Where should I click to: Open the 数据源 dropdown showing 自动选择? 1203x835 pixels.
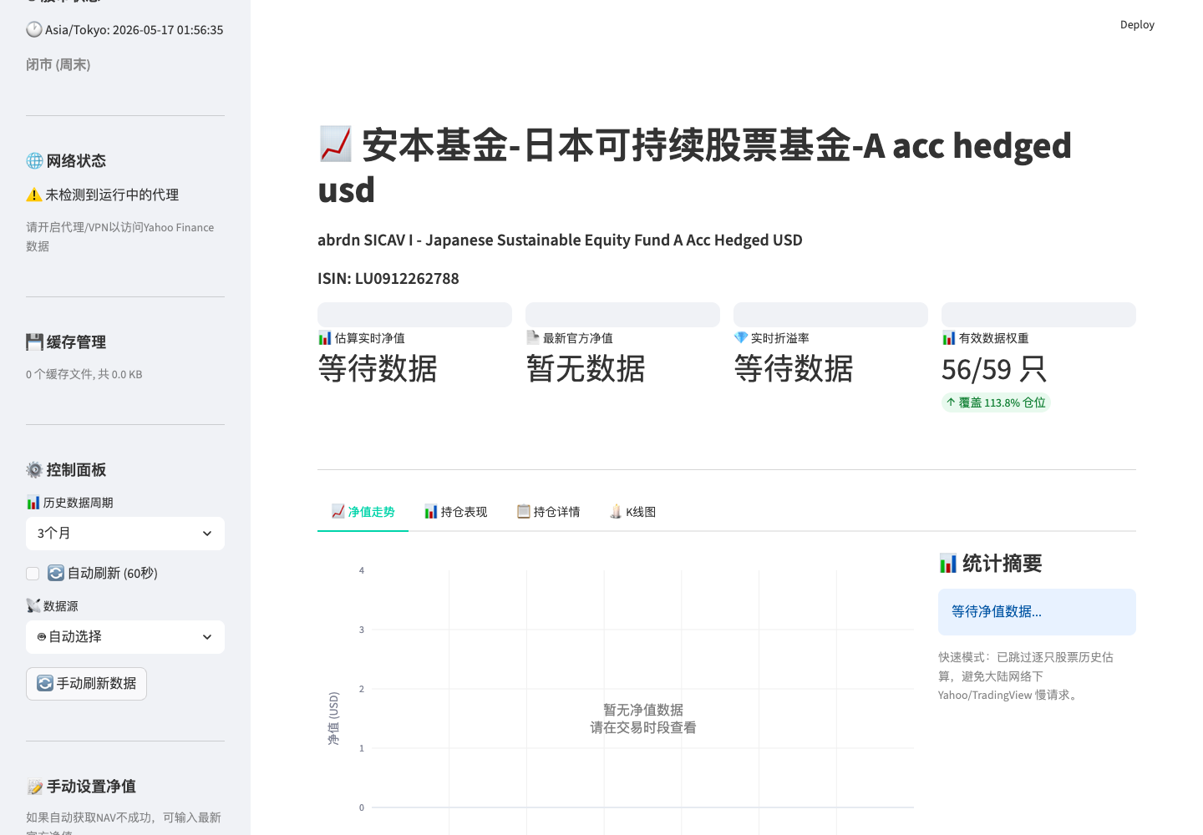click(x=125, y=637)
